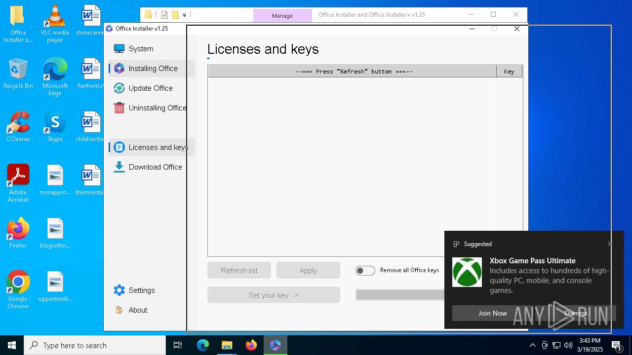Open the Update Office section
The image size is (632, 355).
pos(152,88)
